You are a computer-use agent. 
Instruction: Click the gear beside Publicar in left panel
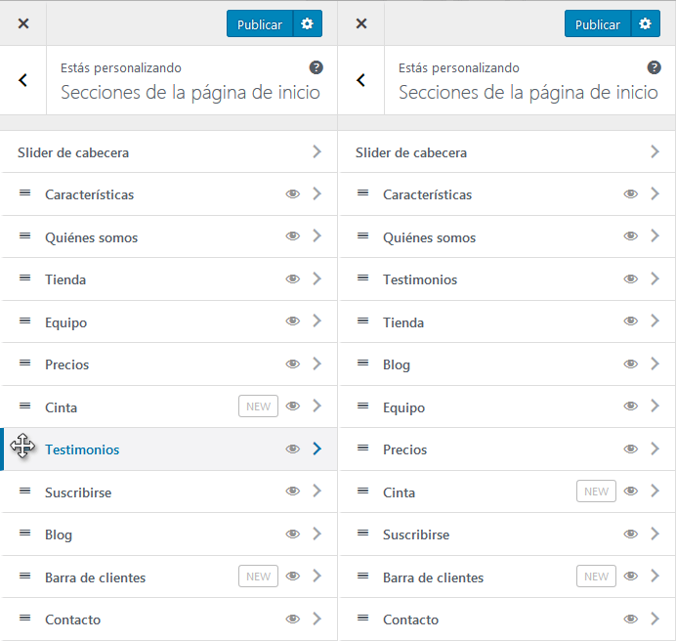[307, 24]
